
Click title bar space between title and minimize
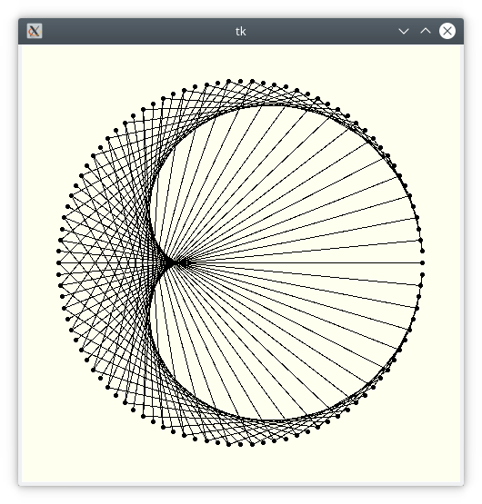(322, 31)
